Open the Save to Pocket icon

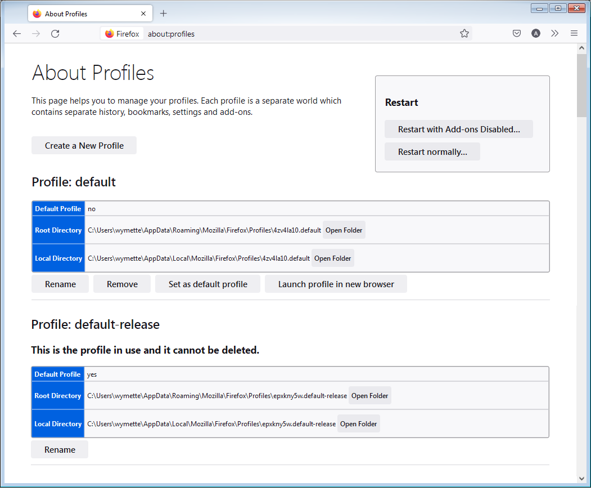[517, 34]
